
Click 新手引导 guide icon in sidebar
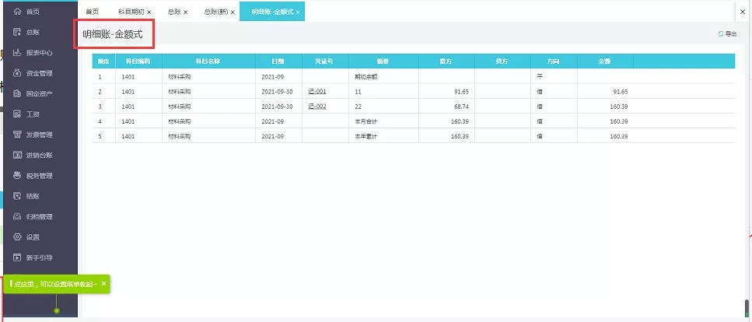click(18, 257)
